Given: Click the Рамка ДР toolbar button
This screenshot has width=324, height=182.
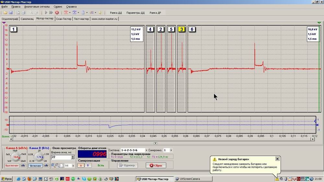Looking at the screenshot, I should coord(155,13).
